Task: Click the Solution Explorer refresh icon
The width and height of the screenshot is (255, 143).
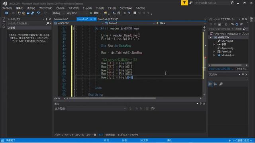Action: pos(237,24)
